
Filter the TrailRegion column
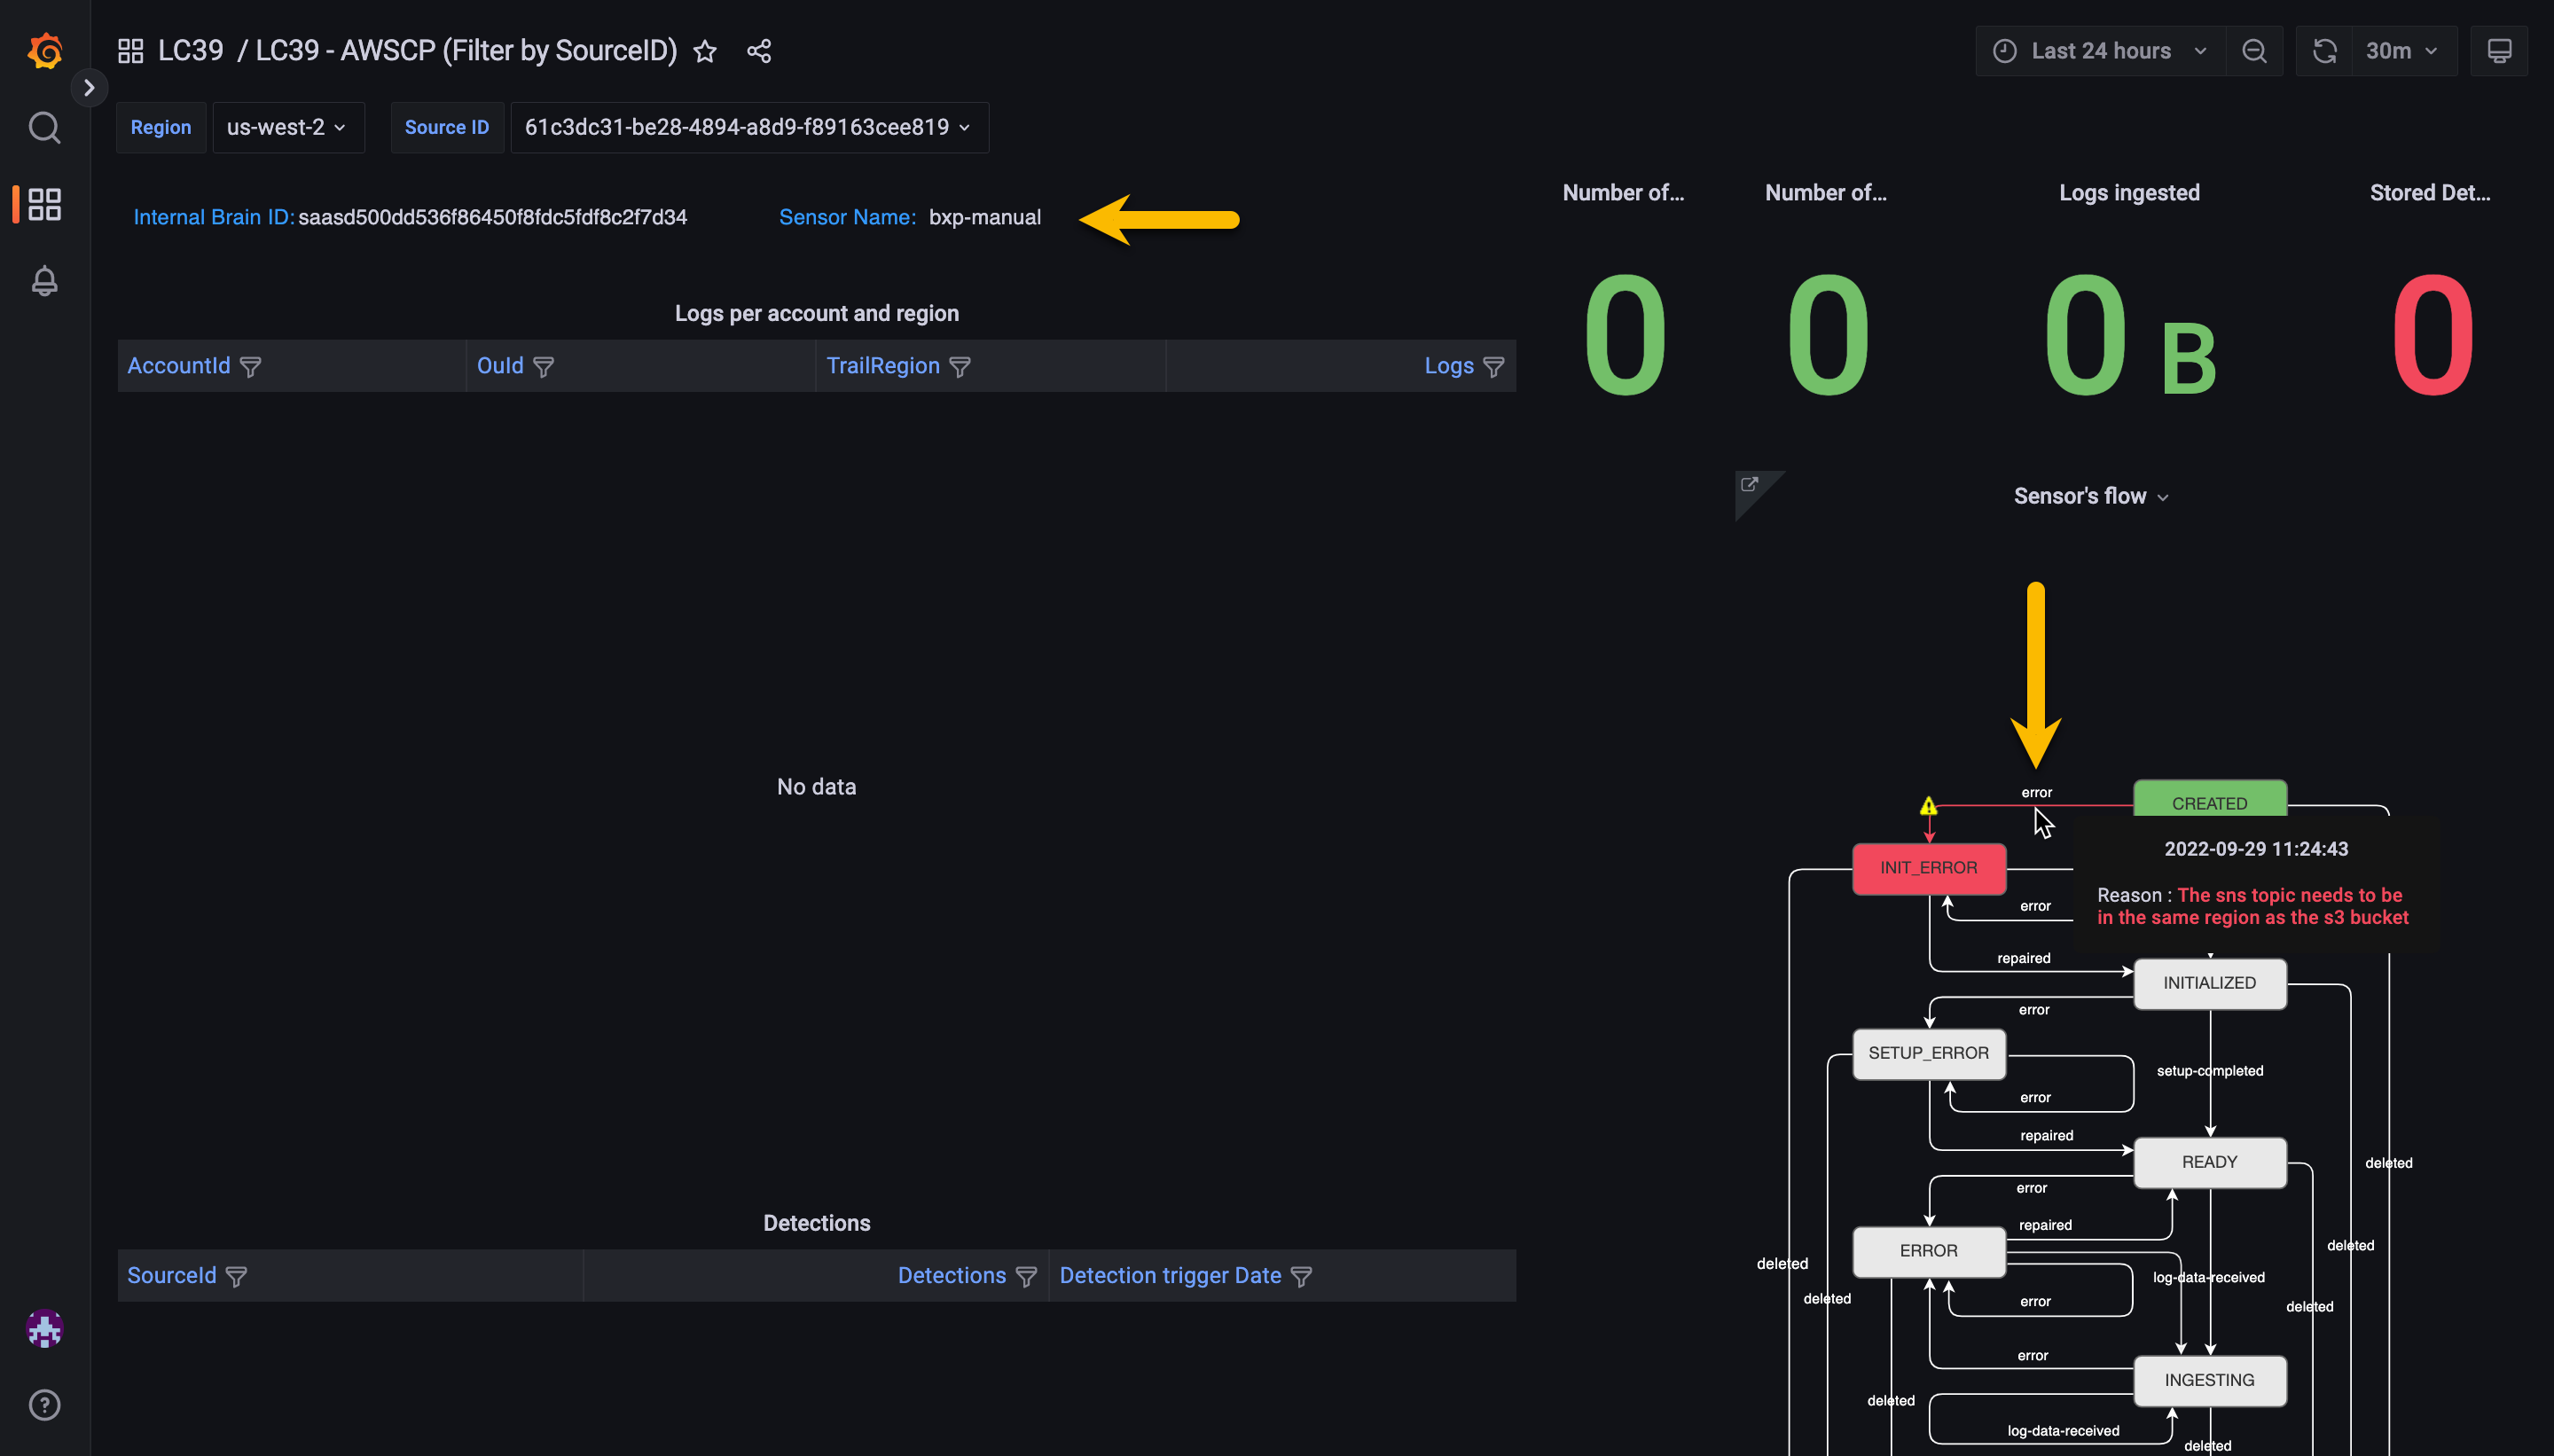[959, 367]
